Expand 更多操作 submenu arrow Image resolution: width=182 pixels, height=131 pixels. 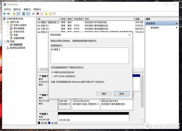pos(177,28)
